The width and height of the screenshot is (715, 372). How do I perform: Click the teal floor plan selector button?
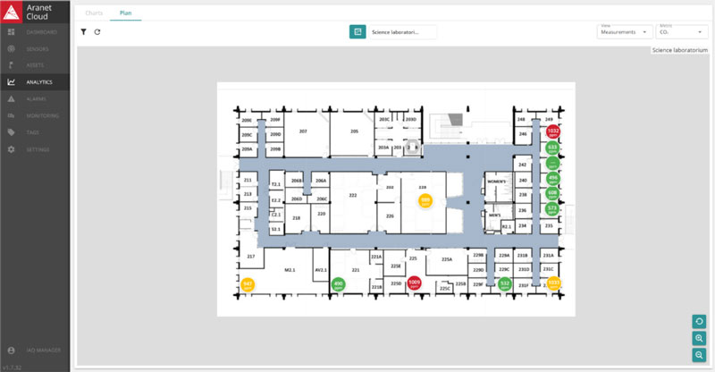(x=357, y=31)
